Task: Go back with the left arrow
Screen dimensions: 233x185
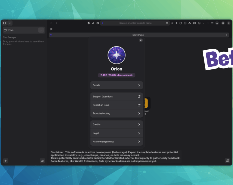Action: [x=51, y=23]
